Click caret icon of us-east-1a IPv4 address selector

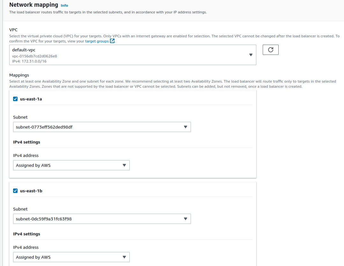coord(124,165)
